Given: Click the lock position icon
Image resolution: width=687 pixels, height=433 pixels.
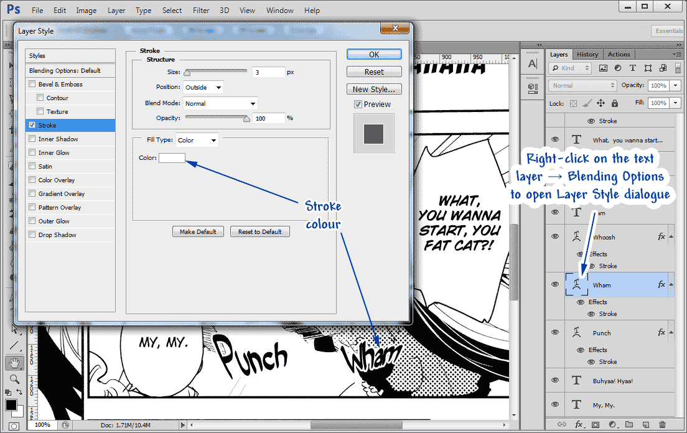Looking at the screenshot, I should tap(601, 103).
